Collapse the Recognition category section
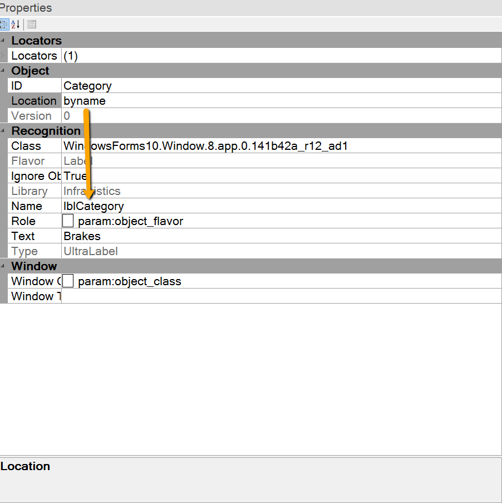Screen dimensions: 502x503 click(3, 131)
